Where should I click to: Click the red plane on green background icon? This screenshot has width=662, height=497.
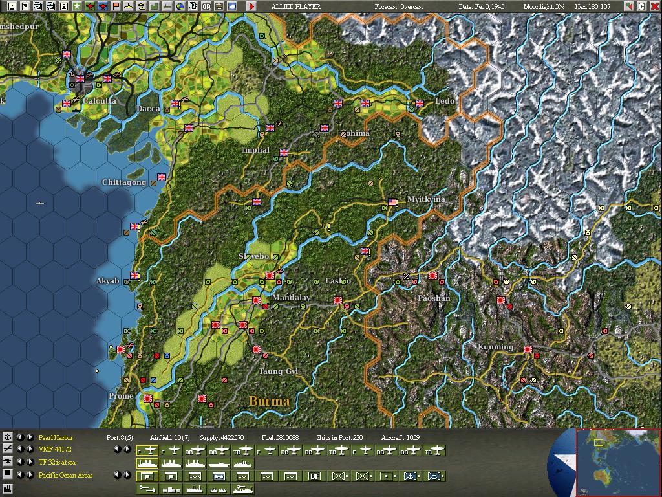tap(90, 6)
